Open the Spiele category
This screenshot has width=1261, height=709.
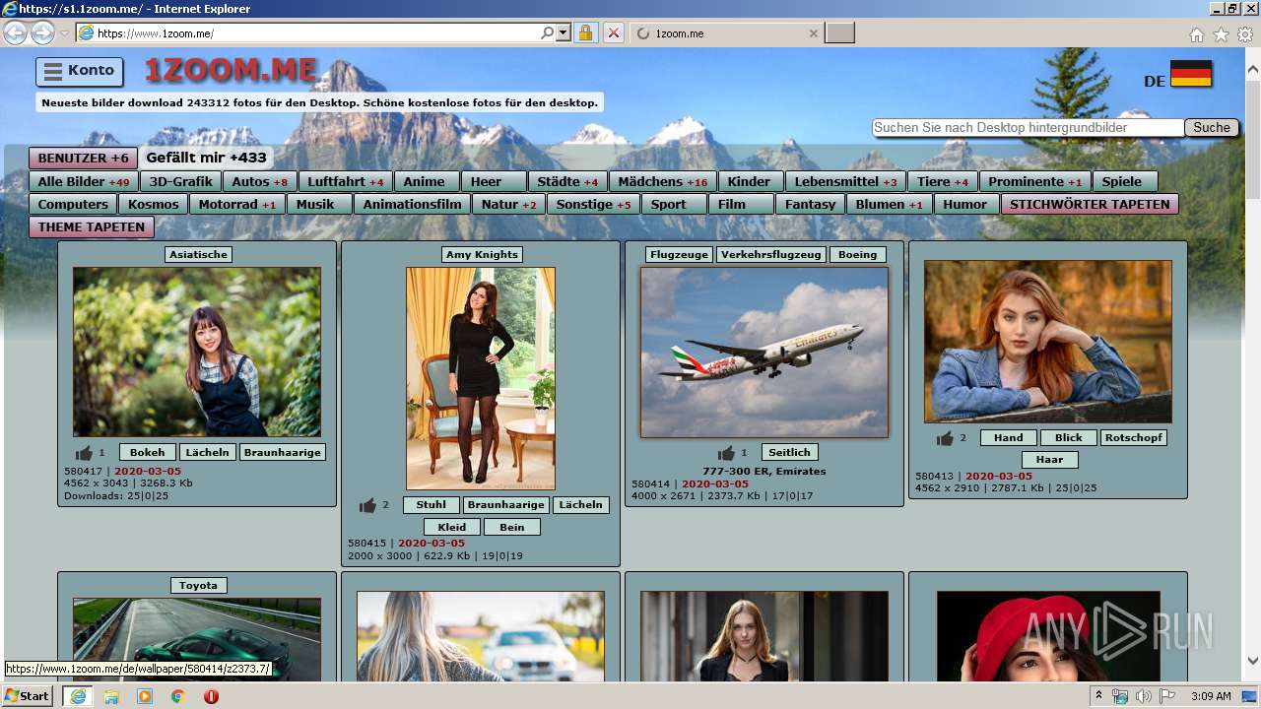pos(1124,181)
